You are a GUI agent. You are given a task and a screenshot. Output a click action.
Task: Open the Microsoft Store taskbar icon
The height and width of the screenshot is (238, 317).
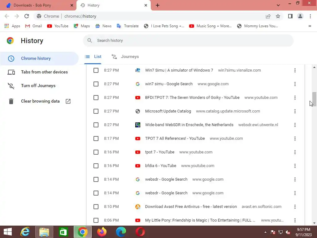(63, 232)
